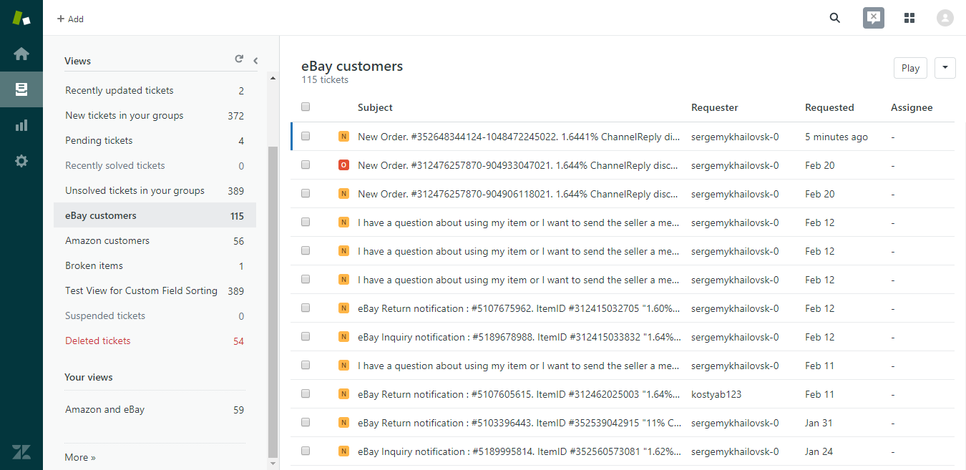Check the Return #5107675962 ticket checkbox
The height and width of the screenshot is (470, 966).
(306, 308)
